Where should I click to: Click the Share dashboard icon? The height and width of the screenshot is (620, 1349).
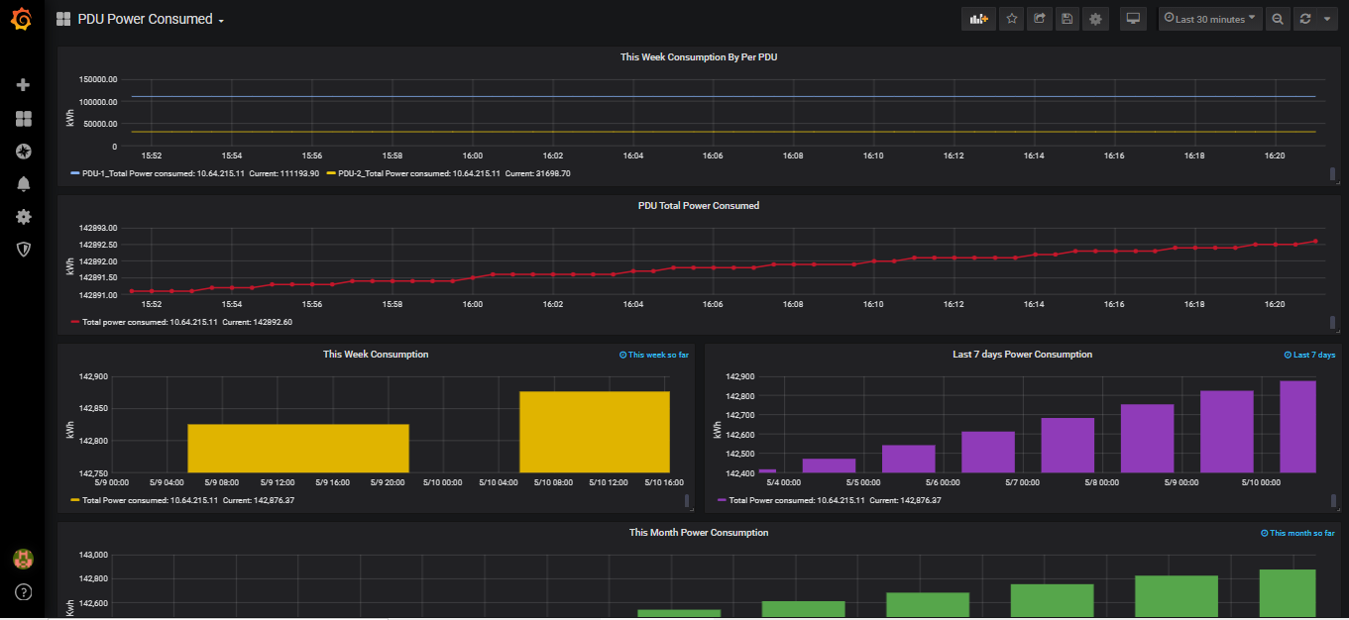click(x=1039, y=19)
